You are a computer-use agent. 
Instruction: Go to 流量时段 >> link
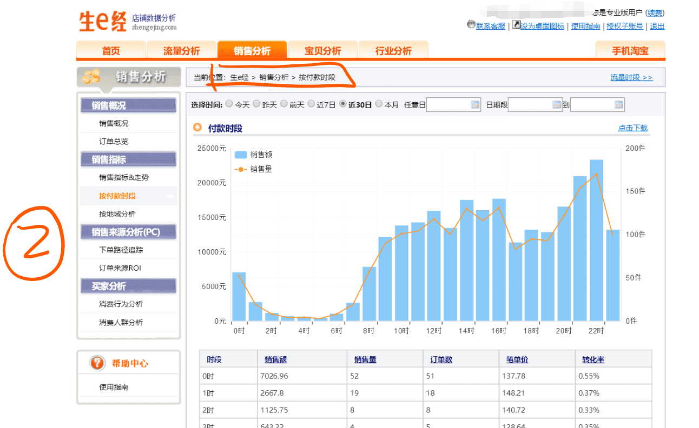pyautogui.click(x=631, y=77)
